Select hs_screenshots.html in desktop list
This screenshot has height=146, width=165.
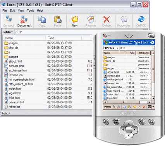click(19, 80)
